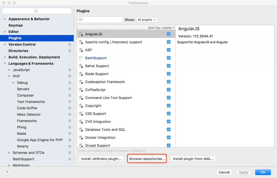Toggle Blade Support checkbox
This screenshot has width=277, height=178.
[169, 74]
